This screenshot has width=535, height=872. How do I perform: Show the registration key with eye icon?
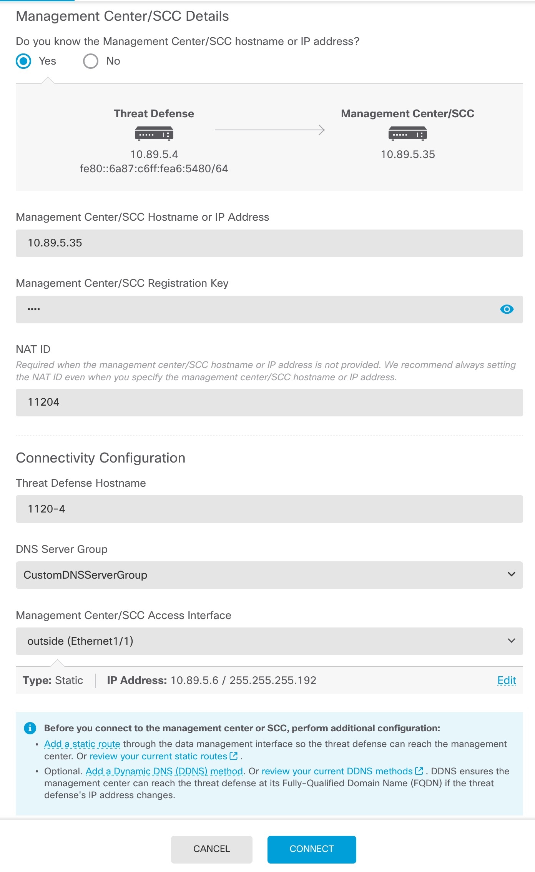coord(507,309)
